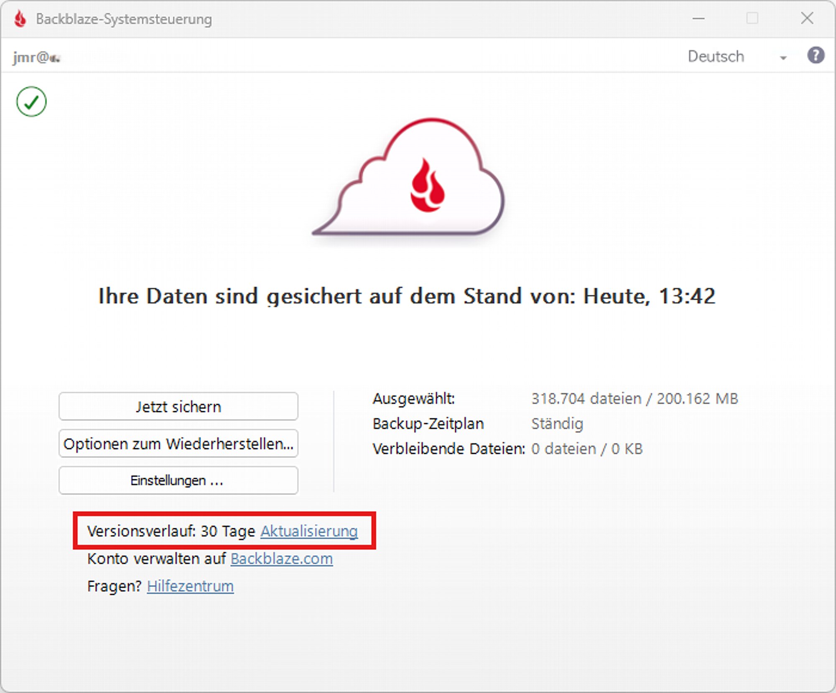Visit the Hilfezentrum link
Viewport: 836px width, 693px height.
tap(190, 586)
